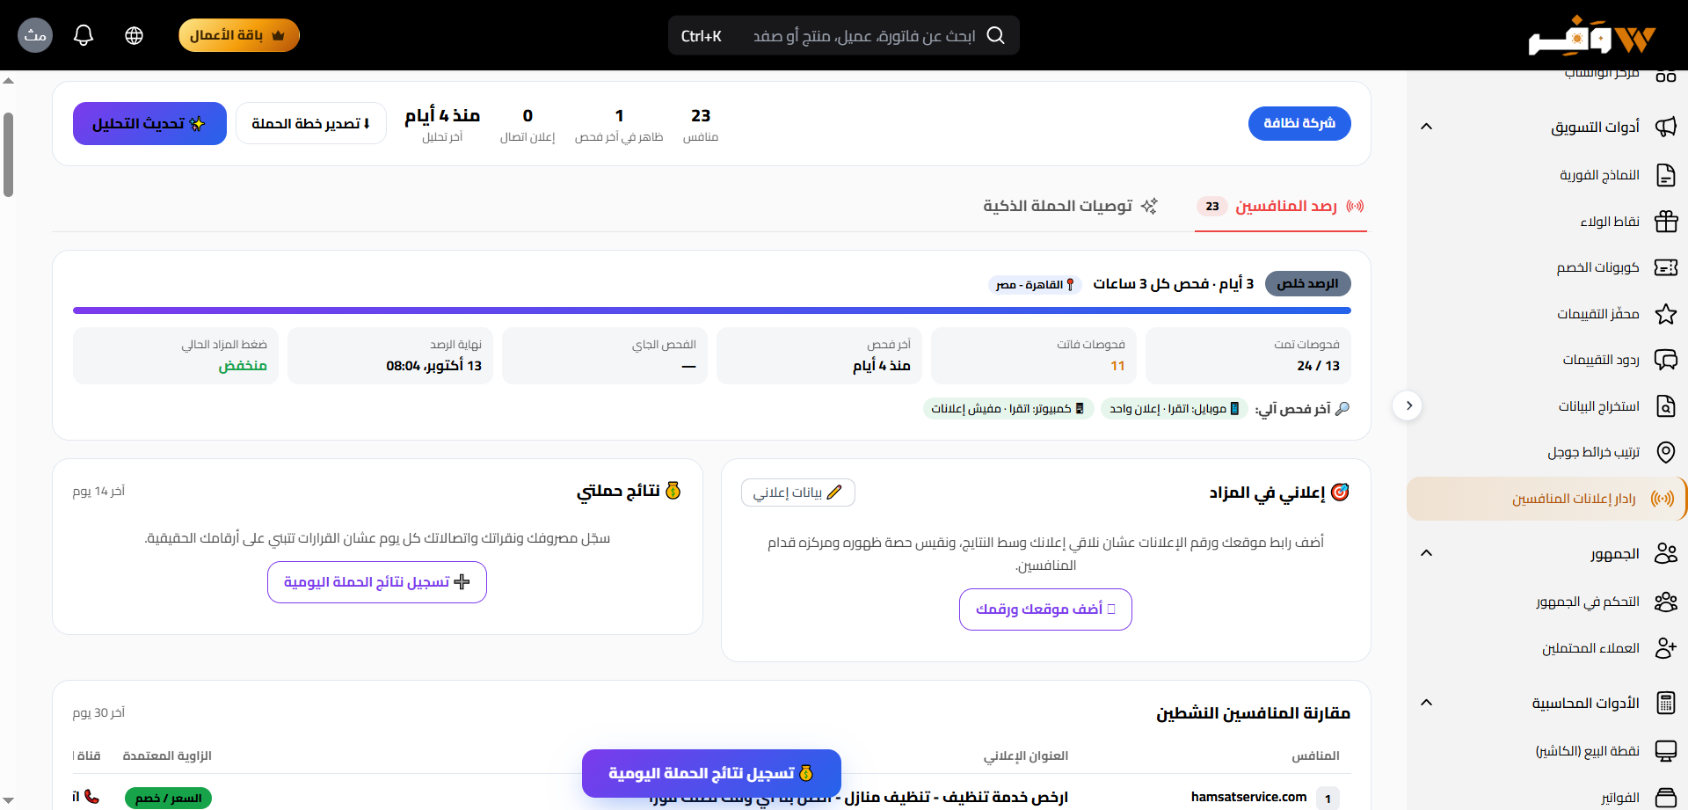
Task: Open كوبونات الخصم ticket icon
Action: (x=1666, y=267)
